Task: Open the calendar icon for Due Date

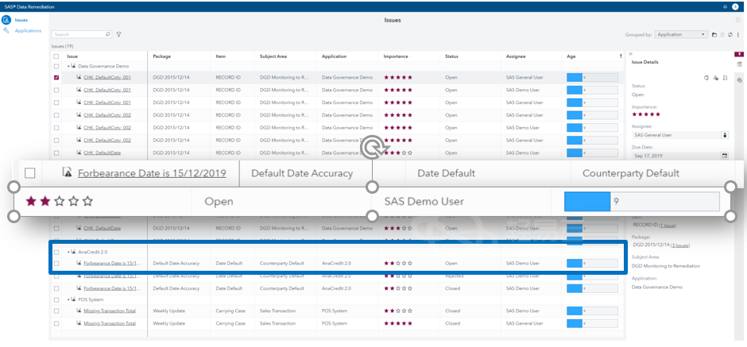Action: pyautogui.click(x=725, y=156)
